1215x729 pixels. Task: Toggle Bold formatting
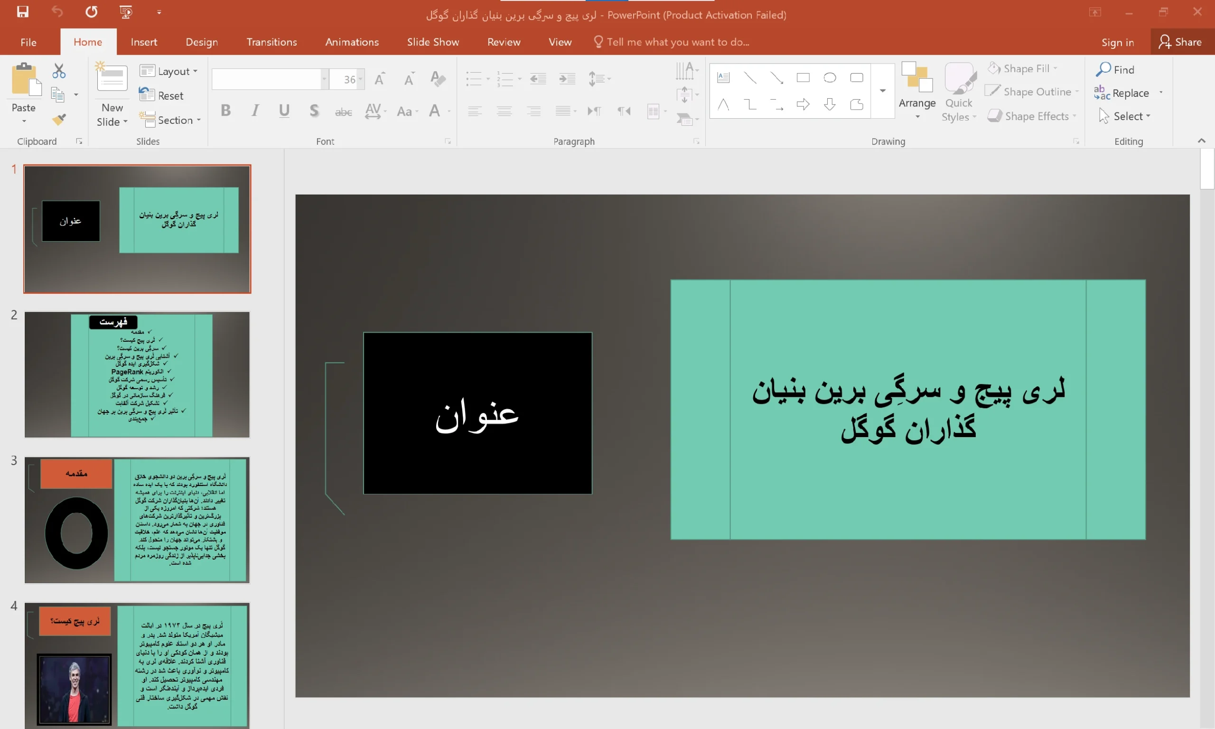tap(226, 111)
